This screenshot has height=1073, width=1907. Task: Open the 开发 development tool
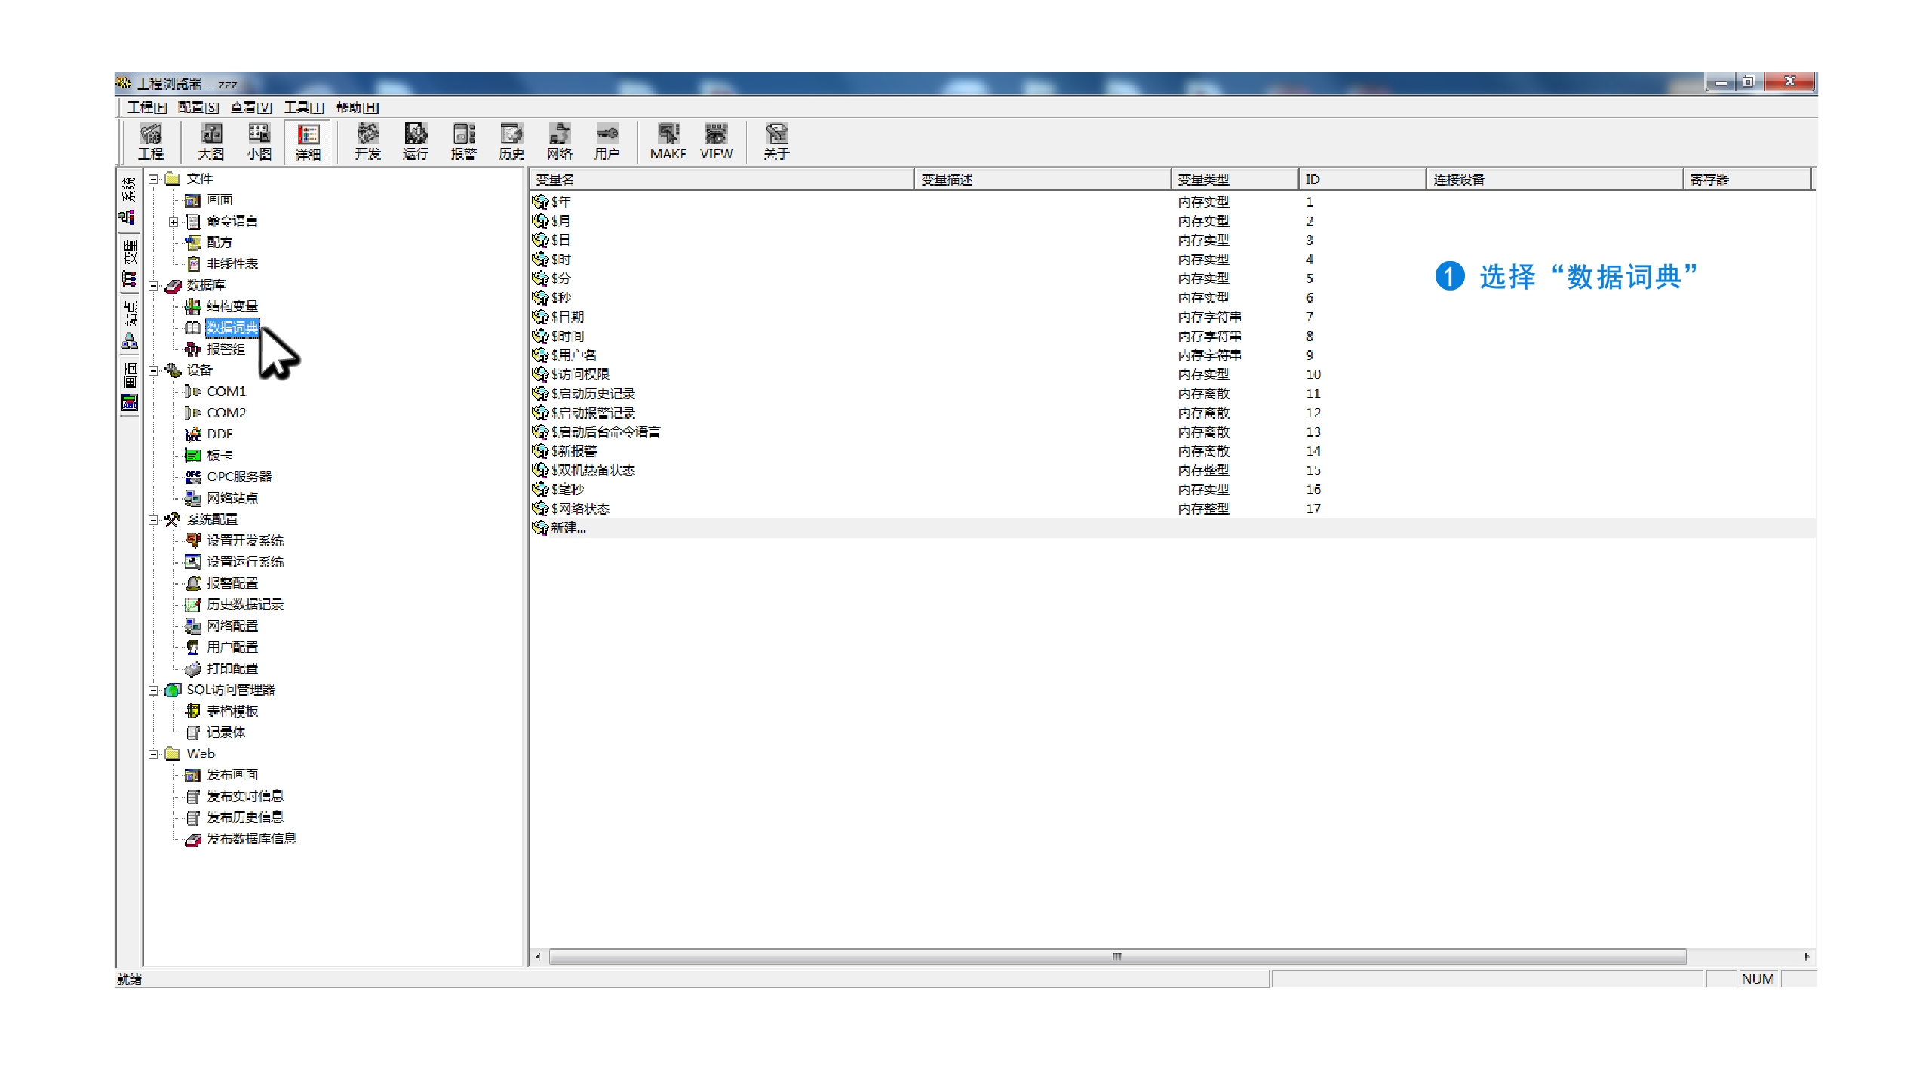[368, 142]
